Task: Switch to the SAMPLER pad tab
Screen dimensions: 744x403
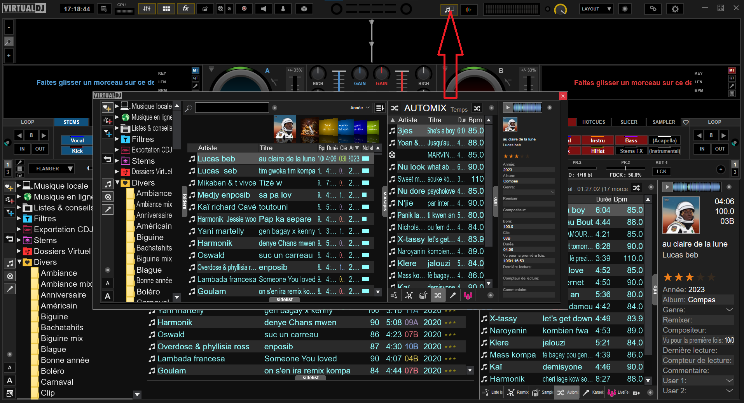Action: click(x=664, y=122)
